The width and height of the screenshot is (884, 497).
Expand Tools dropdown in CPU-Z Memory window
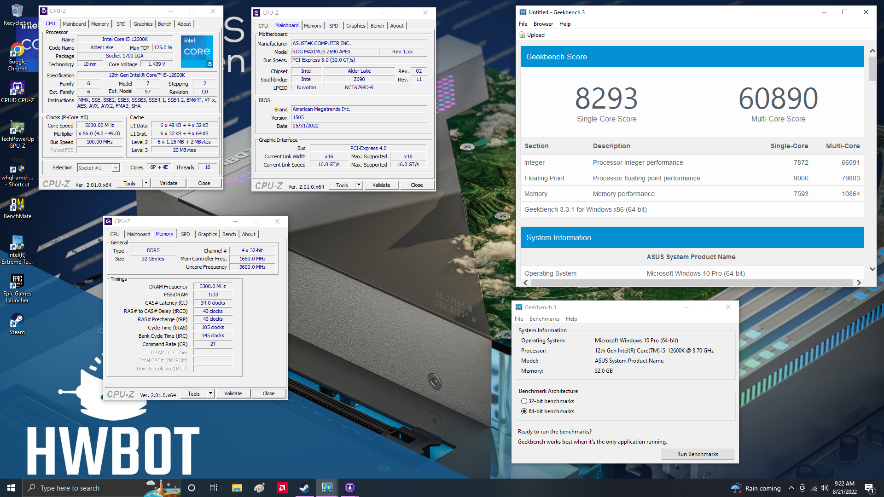tap(210, 393)
